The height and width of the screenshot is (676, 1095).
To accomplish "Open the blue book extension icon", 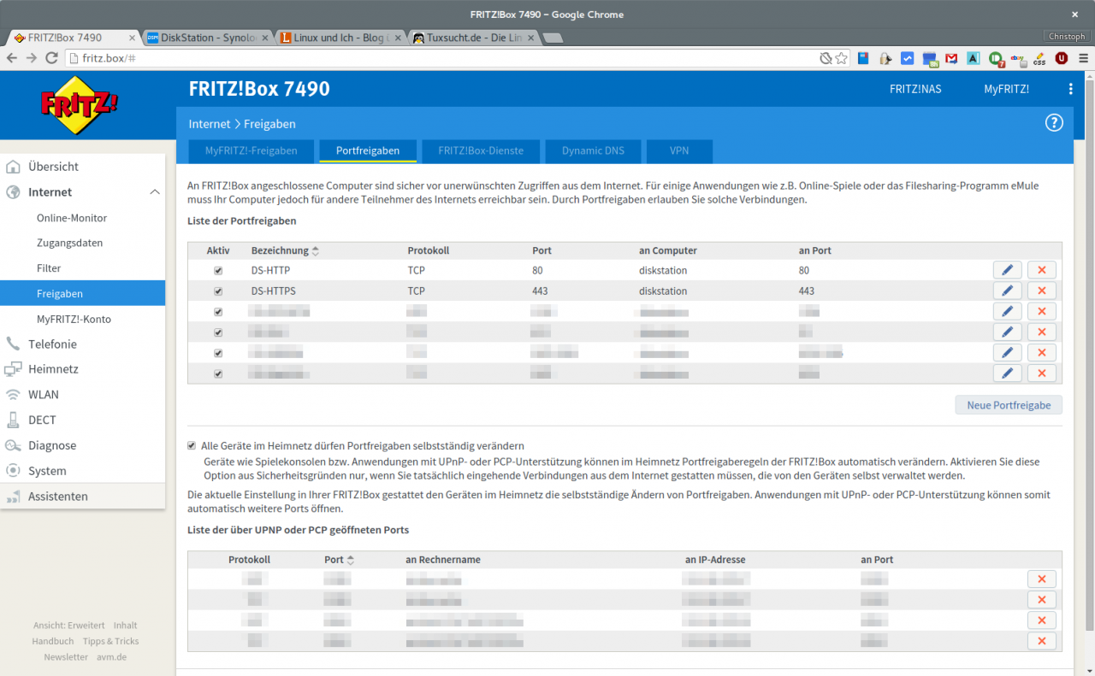I will coord(863,58).
